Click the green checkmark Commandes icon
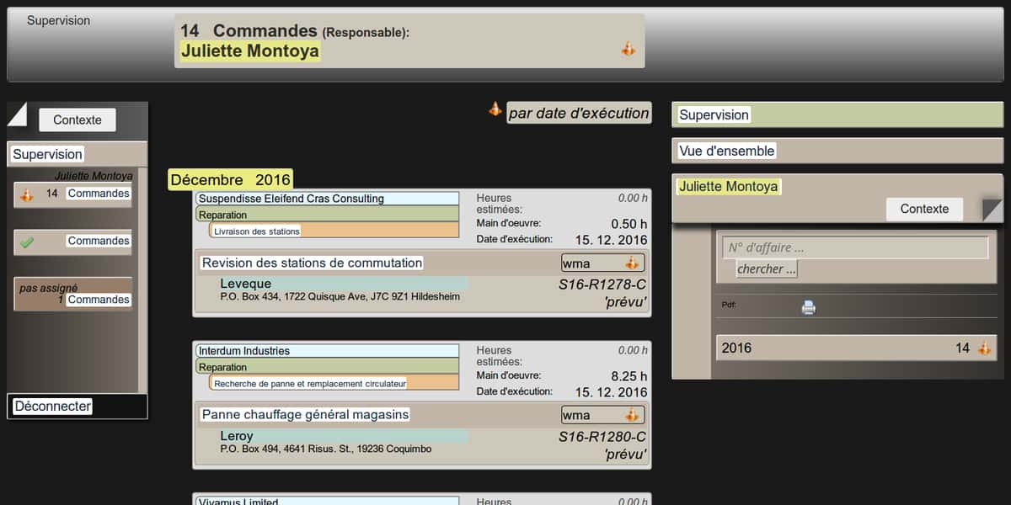This screenshot has width=1011, height=505. [27, 242]
